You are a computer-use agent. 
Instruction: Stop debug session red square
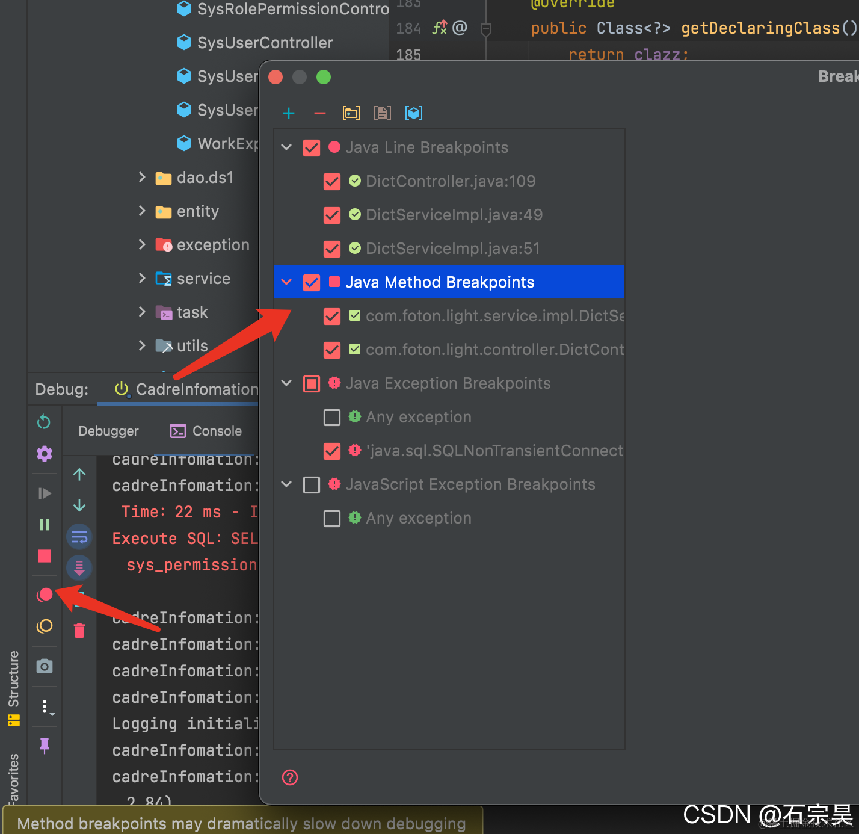pos(45,556)
